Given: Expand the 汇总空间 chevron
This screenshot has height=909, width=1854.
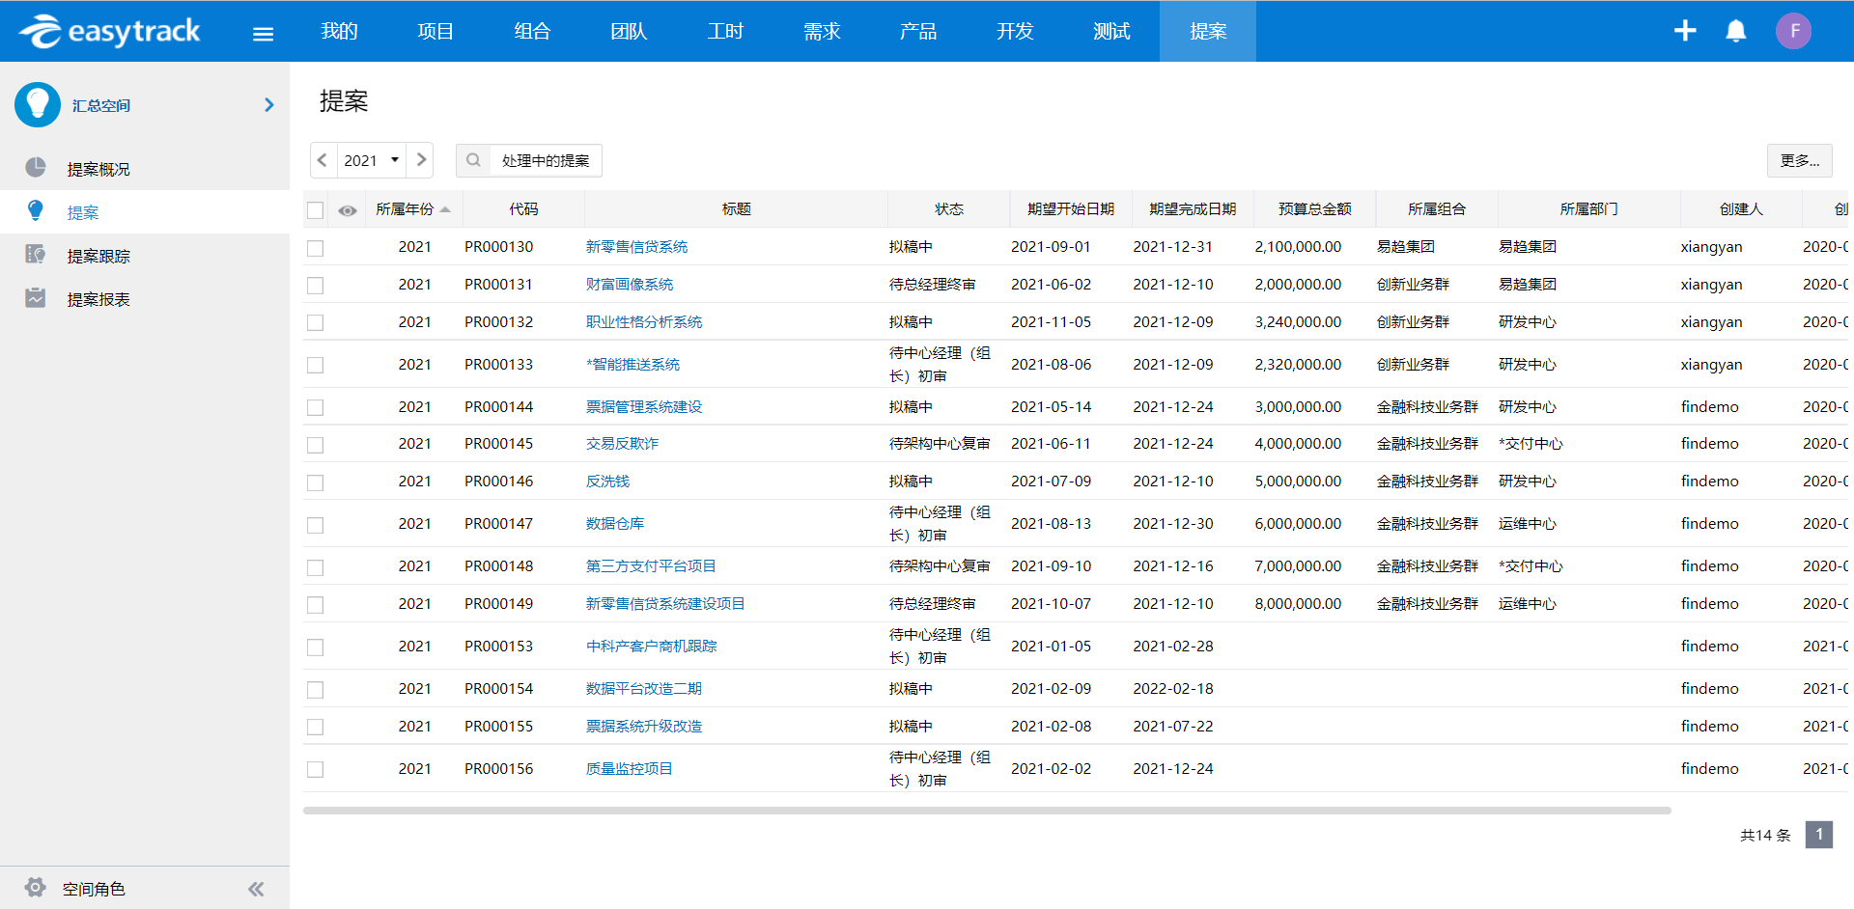Looking at the screenshot, I should coord(269,104).
